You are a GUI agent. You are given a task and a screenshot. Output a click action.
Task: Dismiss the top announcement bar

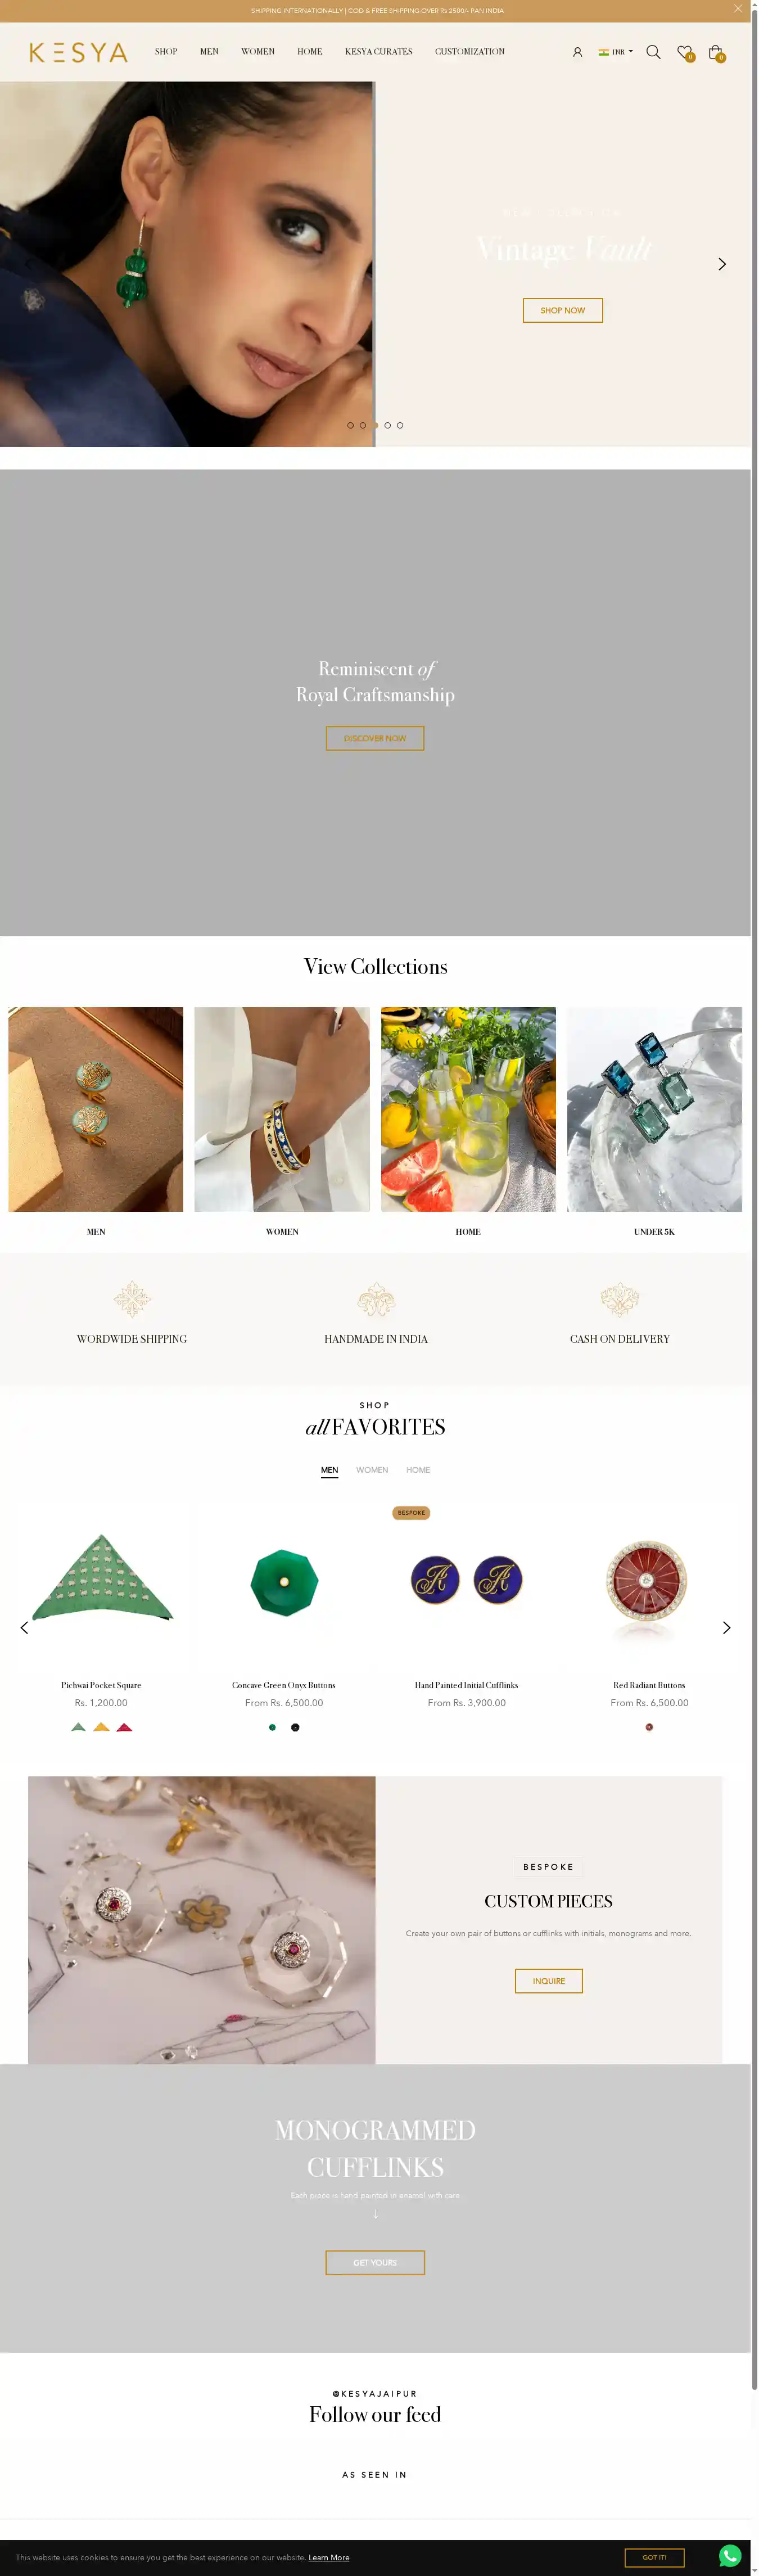click(x=738, y=9)
